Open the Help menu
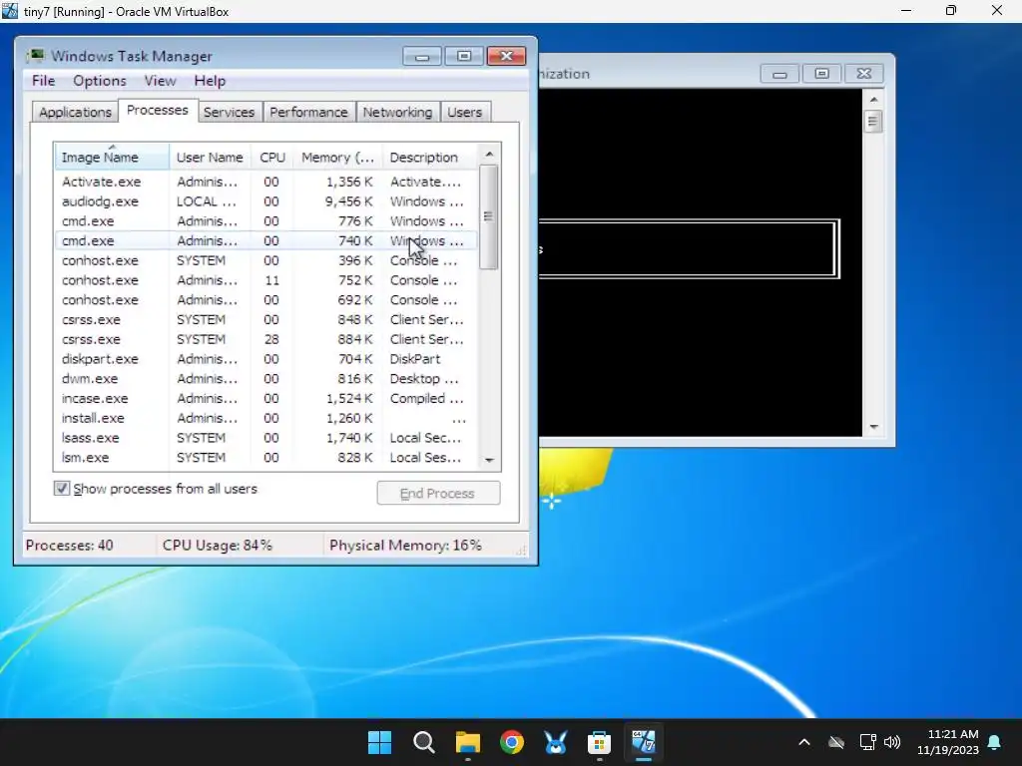 (210, 81)
